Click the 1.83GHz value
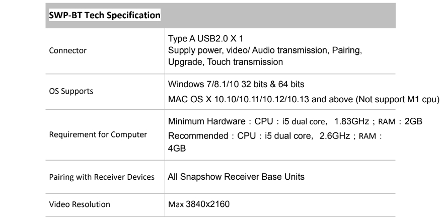The height and width of the screenshot is (217, 443). tap(351, 121)
